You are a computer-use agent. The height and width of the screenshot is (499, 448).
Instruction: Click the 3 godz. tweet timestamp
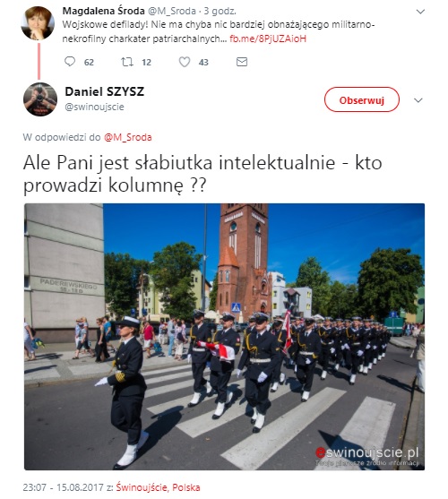[x=220, y=11]
